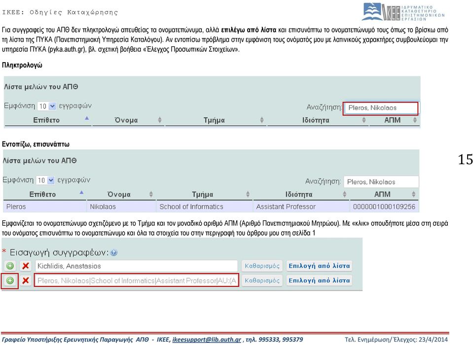Open records-count dropdown in lower list

pos(45,180)
